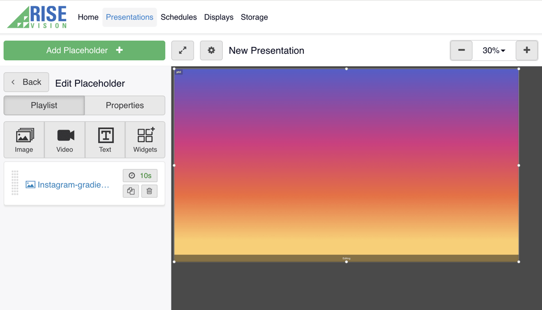Add an image to the playlist
Image resolution: width=542 pixels, height=310 pixels.
click(23, 139)
